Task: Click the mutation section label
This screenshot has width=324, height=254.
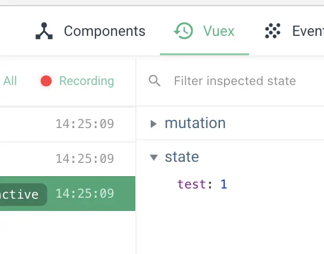Action: coord(195,123)
